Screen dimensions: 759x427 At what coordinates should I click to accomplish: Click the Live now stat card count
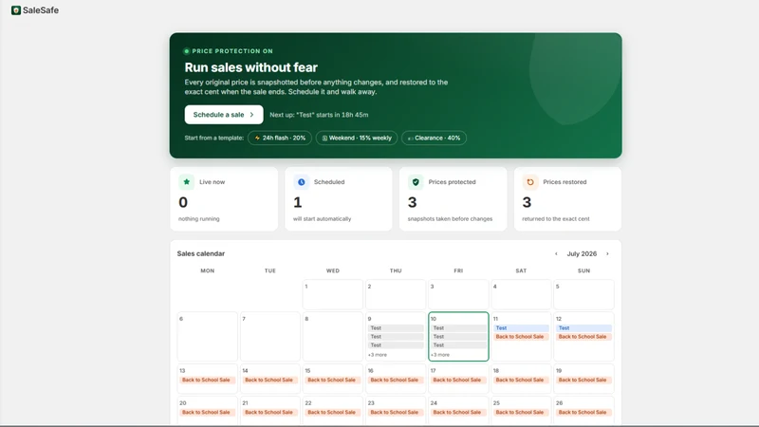183,202
